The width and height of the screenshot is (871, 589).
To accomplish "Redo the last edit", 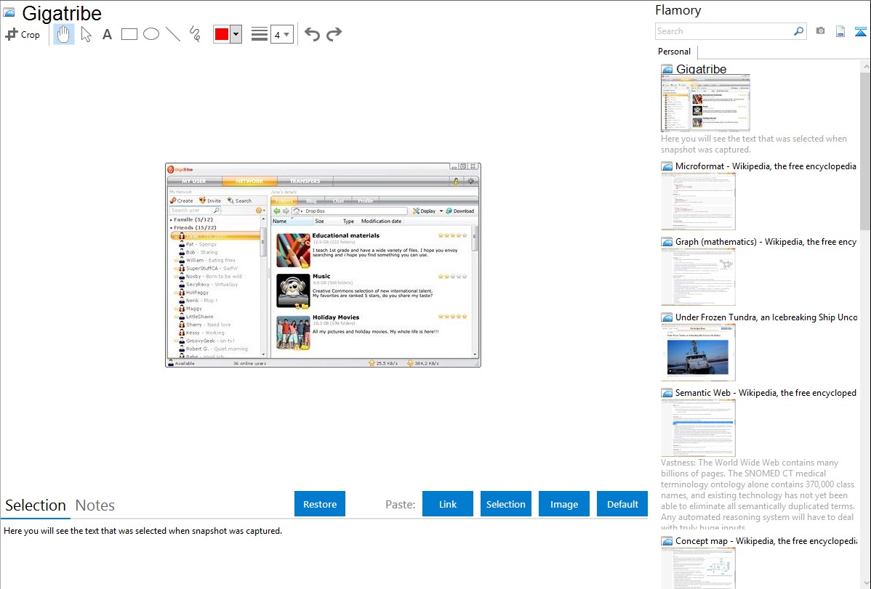I will point(334,34).
